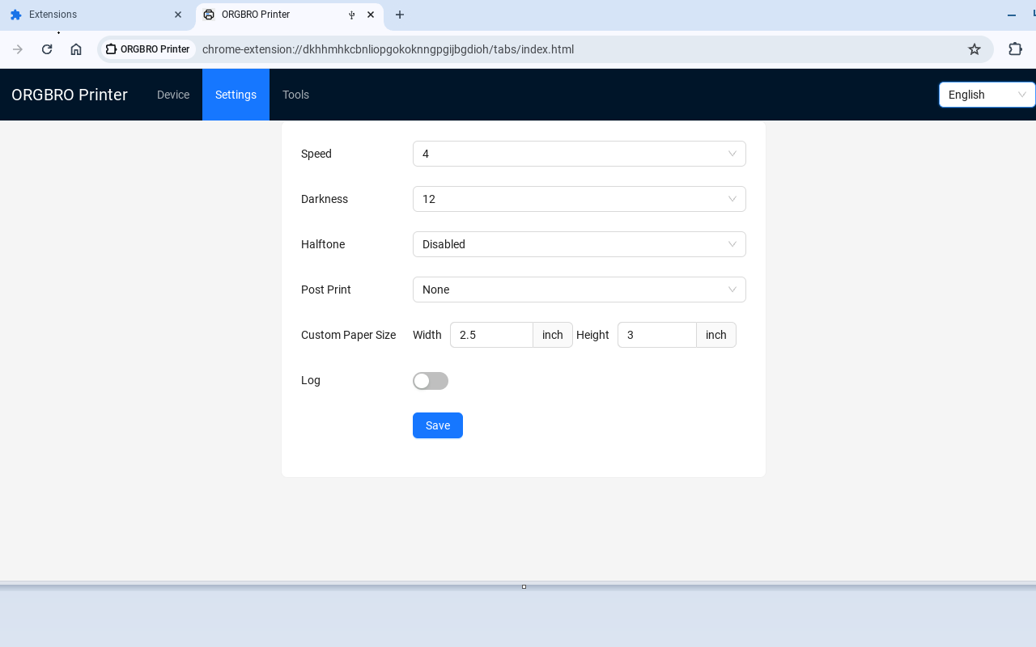Click the ORGBRO Printer tab printer icon
The height and width of the screenshot is (647, 1036).
click(x=209, y=15)
